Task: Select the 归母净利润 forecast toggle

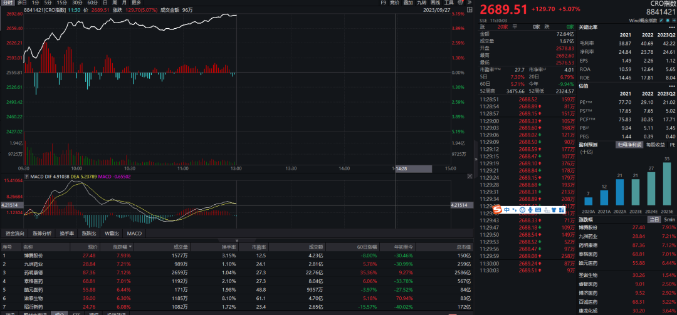Action: coord(629,145)
